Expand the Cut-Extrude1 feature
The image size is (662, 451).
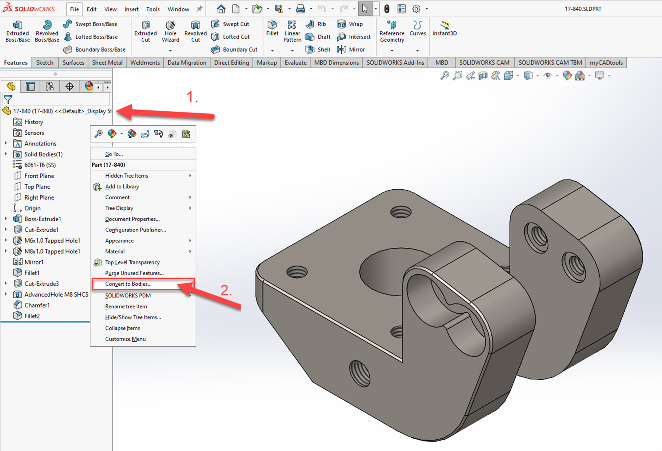point(6,230)
